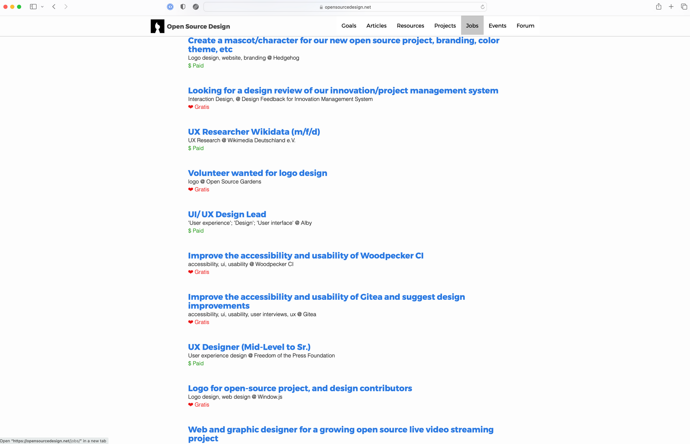Screen dimensions: 690x444
Task: Open Volunteer wanted for logo design
Action: coord(257,173)
